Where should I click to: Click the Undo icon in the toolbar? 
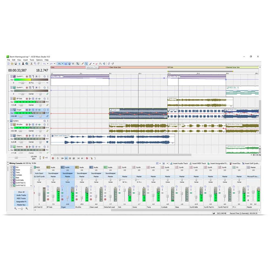click(44, 64)
